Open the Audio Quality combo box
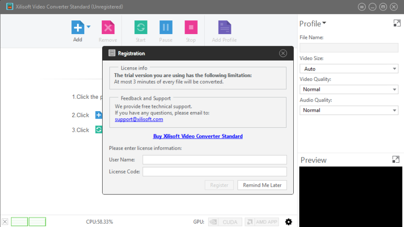The height and width of the screenshot is (227, 404). coord(349,110)
